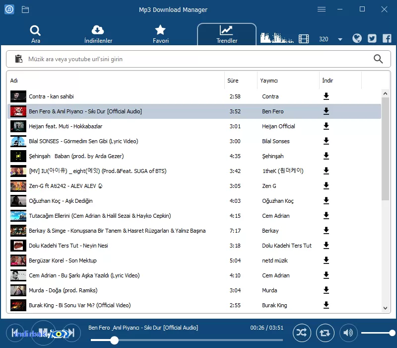Image resolution: width=397 pixels, height=348 pixels.
Task: Click the audio spectrum visualizer icon
Action: 277,38
